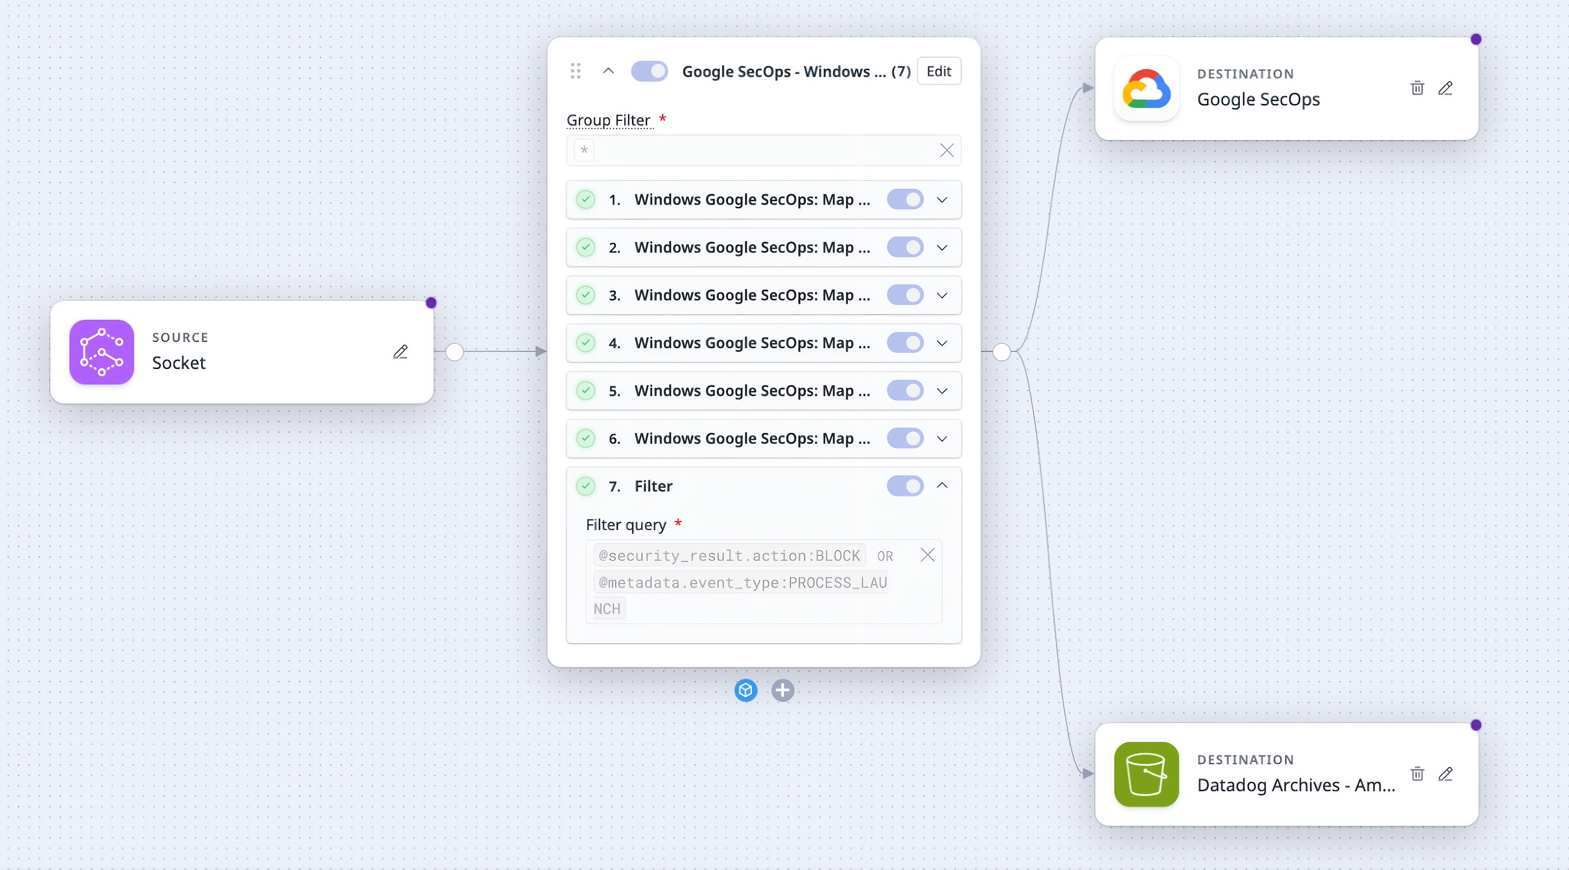Delete the Datadog Archives destination
This screenshot has width=1569, height=870.
pyautogui.click(x=1417, y=774)
